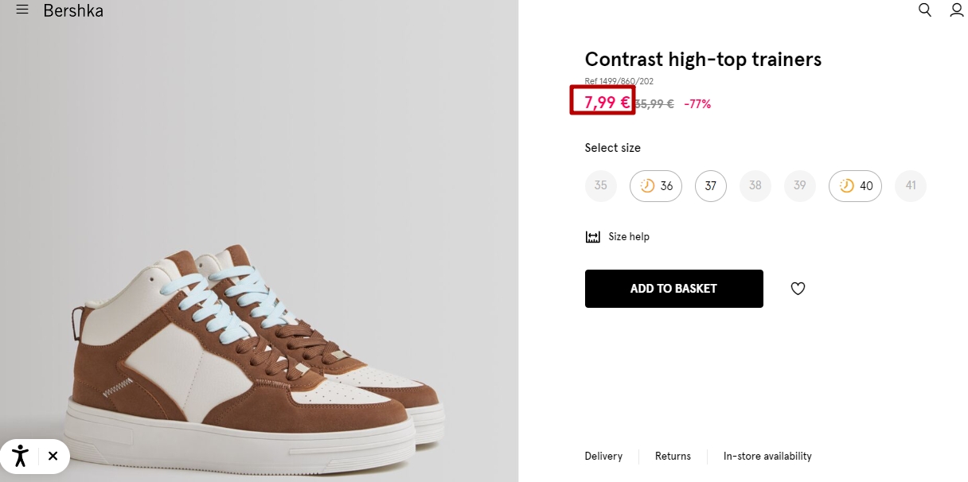Open the size guide ruler icon
Screen dimensions: 968x482
[592, 237]
